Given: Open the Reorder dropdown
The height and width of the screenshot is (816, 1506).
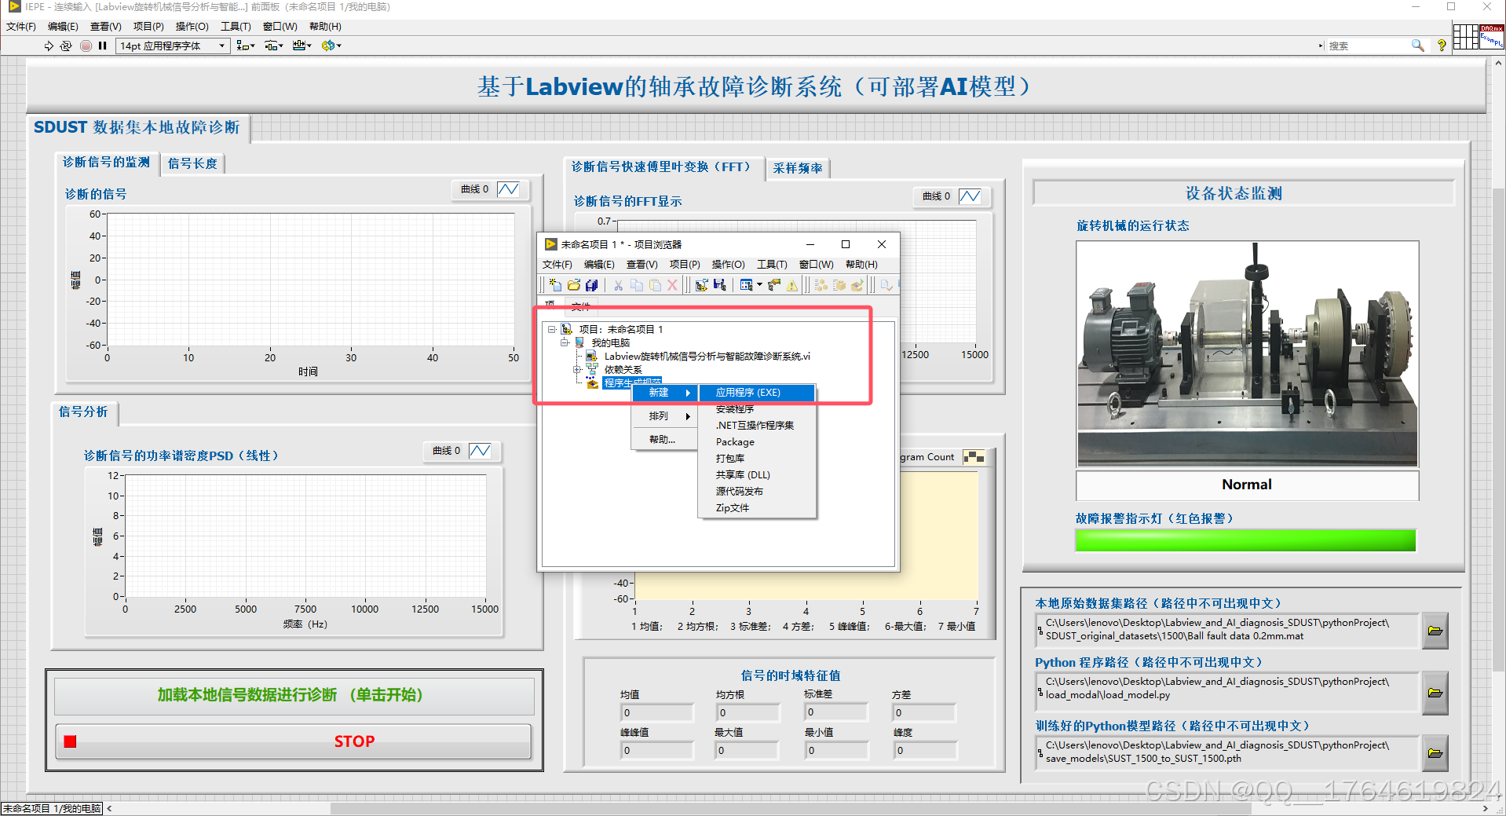Looking at the screenshot, I should tap(331, 46).
